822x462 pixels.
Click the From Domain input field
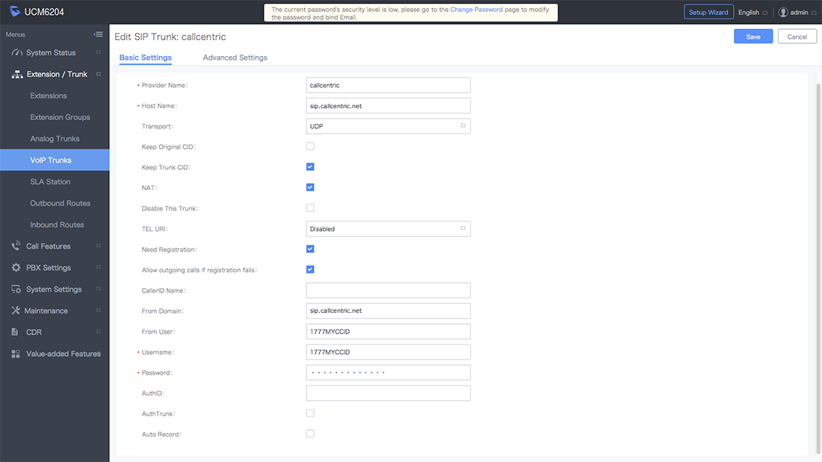[x=388, y=310]
